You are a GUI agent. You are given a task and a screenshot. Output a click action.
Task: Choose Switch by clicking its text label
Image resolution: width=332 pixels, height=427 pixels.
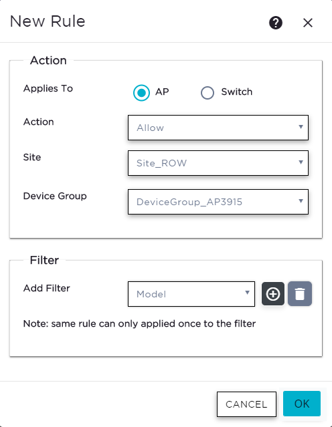(x=236, y=92)
